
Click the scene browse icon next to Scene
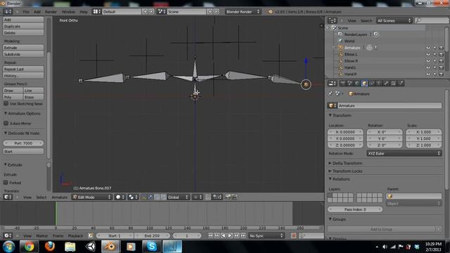161,12
